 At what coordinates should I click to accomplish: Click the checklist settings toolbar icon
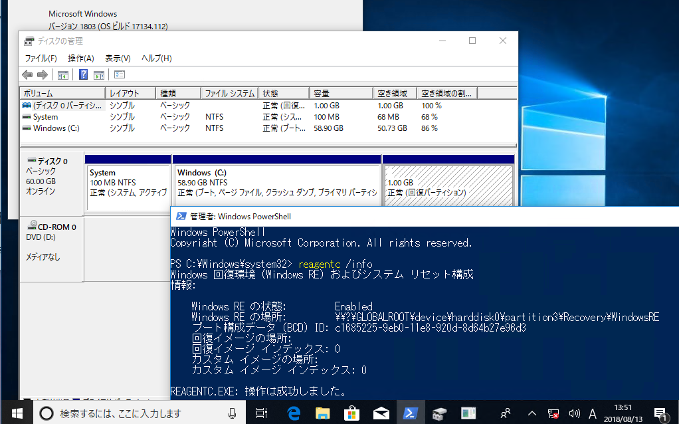(120, 75)
